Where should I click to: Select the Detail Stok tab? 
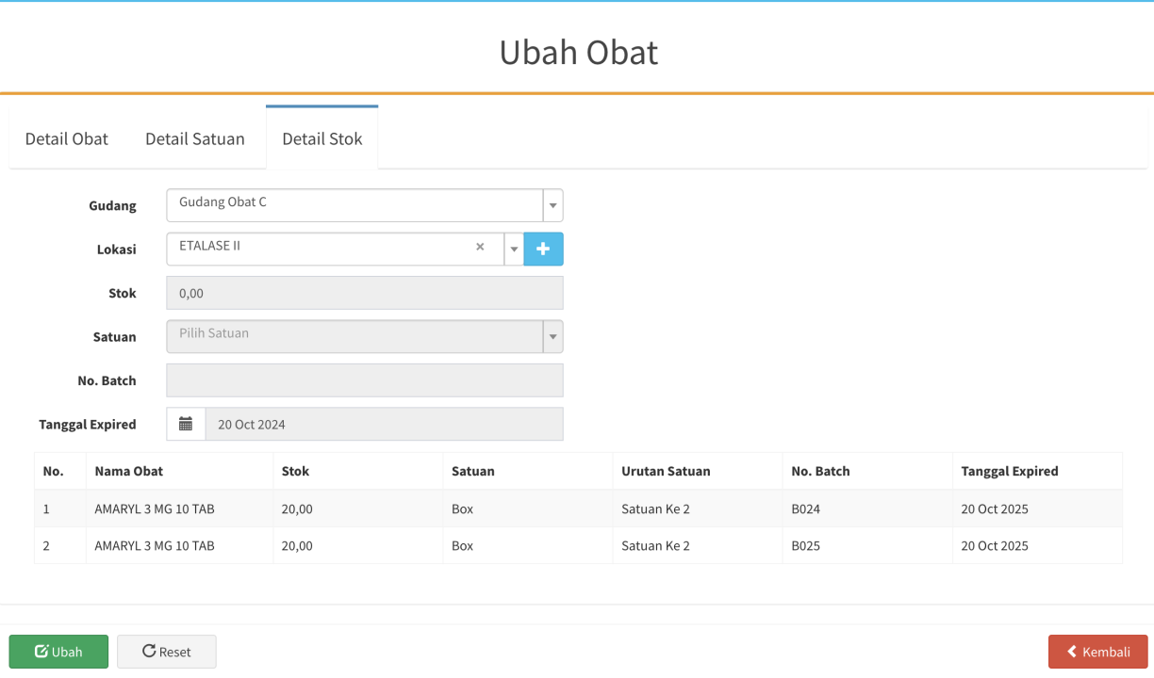[322, 138]
